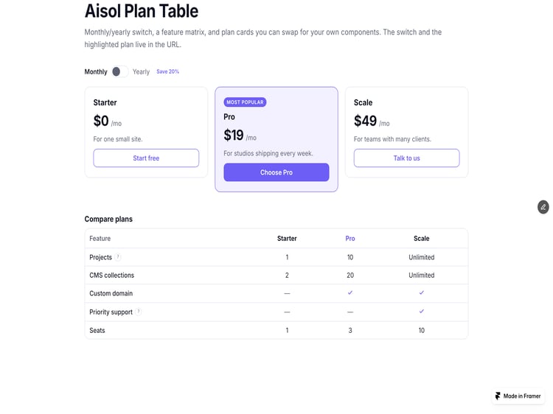
Task: Click the Choose Pro button
Action: coord(276,172)
